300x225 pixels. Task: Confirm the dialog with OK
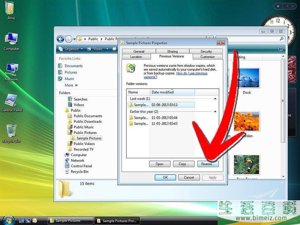(165, 177)
